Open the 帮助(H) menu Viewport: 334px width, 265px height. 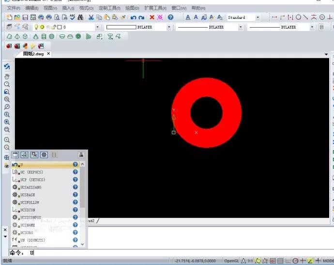[x=198, y=8]
